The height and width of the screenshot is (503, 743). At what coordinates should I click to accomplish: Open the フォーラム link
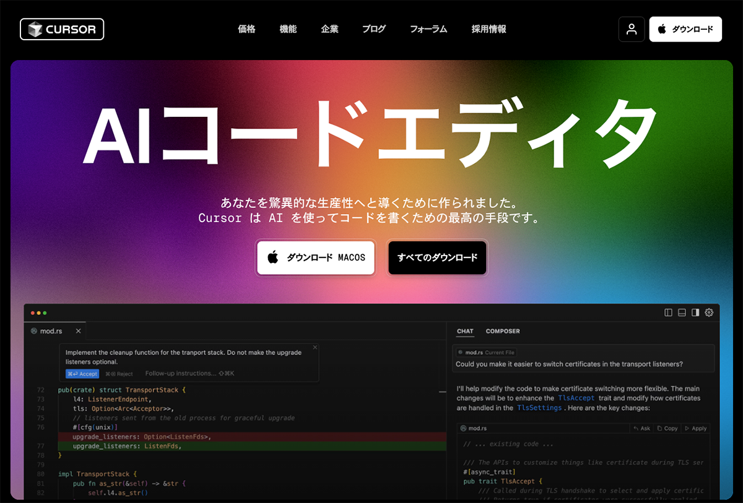pos(428,29)
